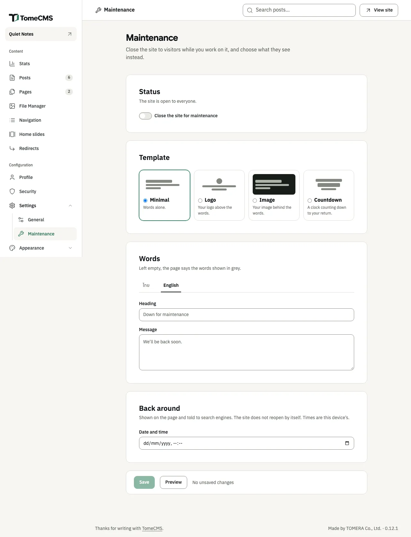Image resolution: width=411 pixels, height=537 pixels.
Task: Click the wrench icon in top bar
Action: (98, 10)
